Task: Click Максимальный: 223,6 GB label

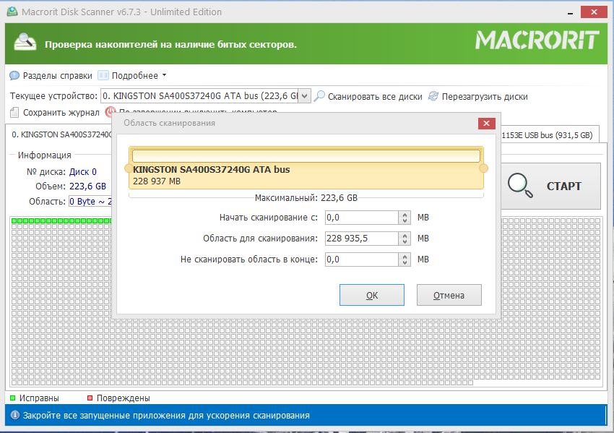Action: (306, 198)
